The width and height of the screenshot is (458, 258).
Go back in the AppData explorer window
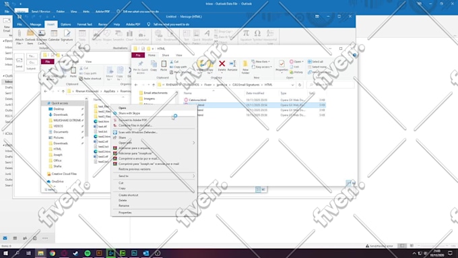46,91
